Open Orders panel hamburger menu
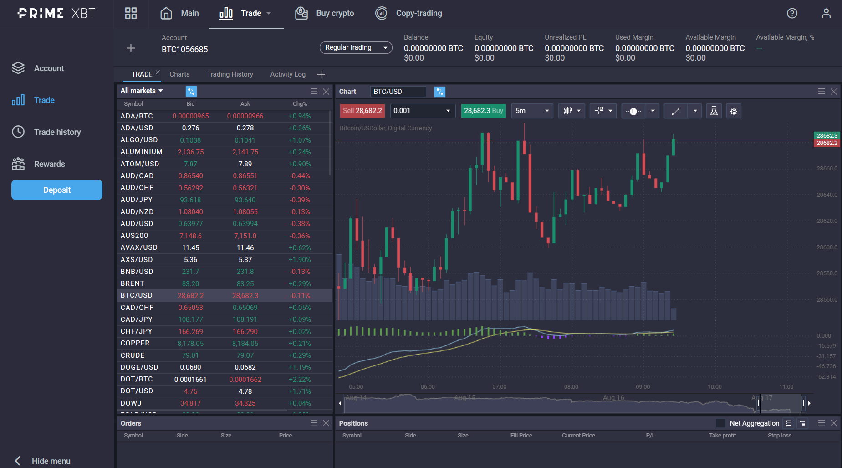The height and width of the screenshot is (468, 842). [314, 423]
